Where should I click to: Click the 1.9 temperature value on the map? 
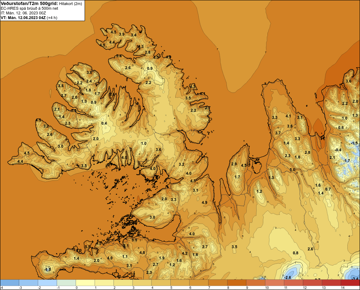point(162,258)
